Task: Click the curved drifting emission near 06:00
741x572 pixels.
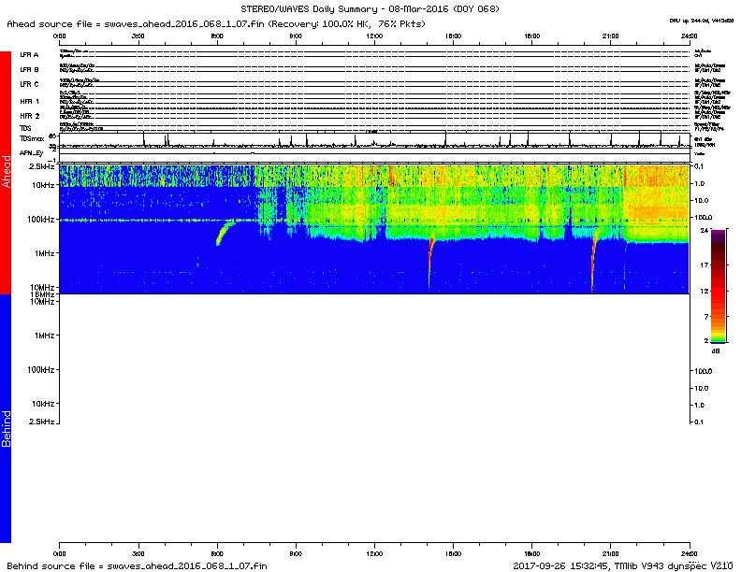Action: [225, 231]
